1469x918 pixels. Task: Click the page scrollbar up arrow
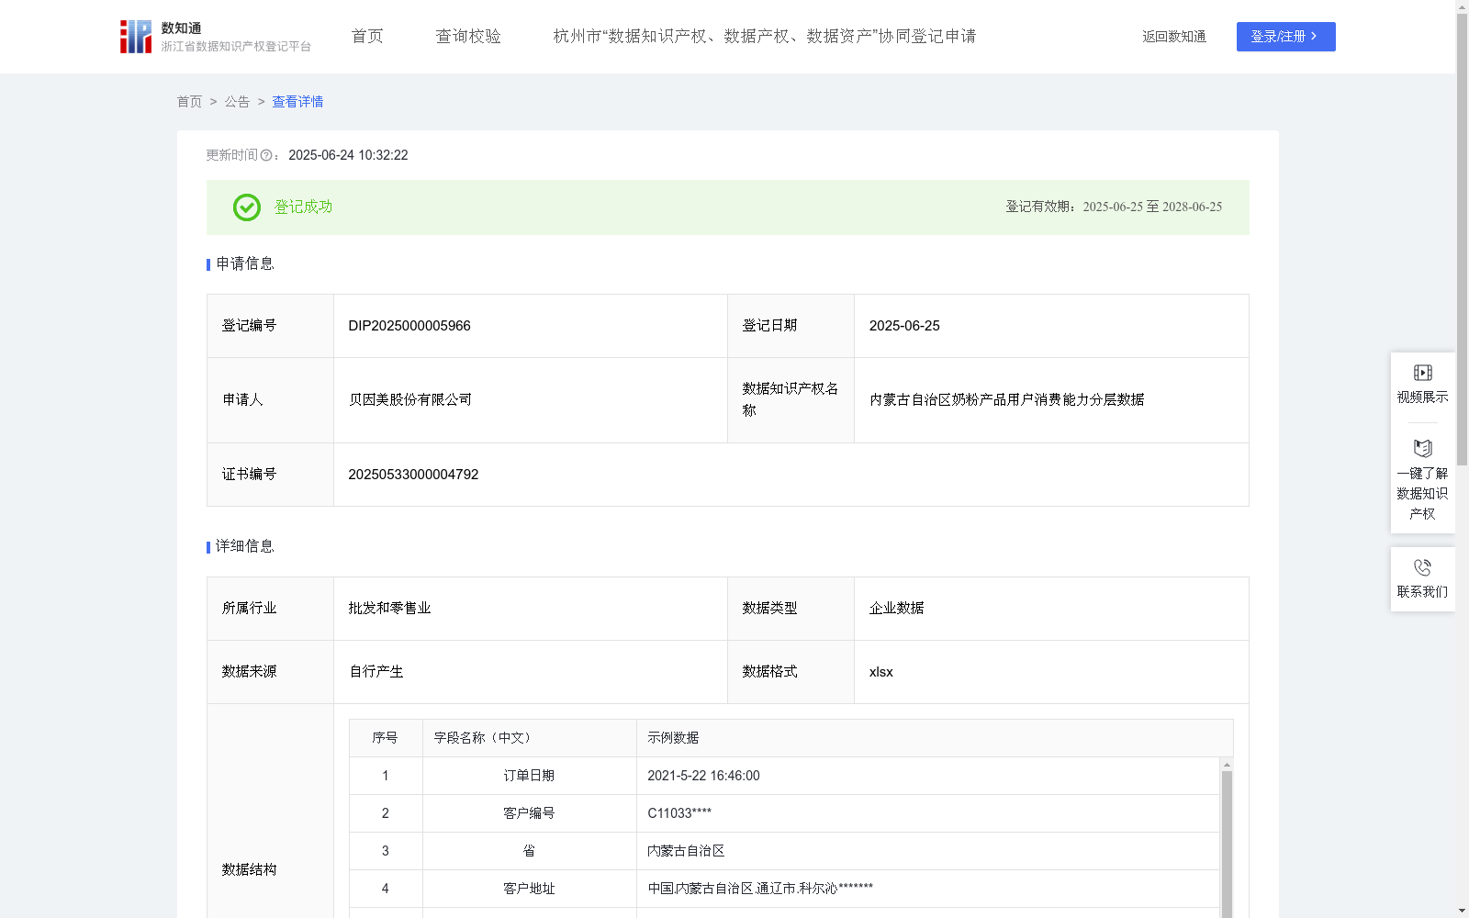pyautogui.click(x=1462, y=6)
